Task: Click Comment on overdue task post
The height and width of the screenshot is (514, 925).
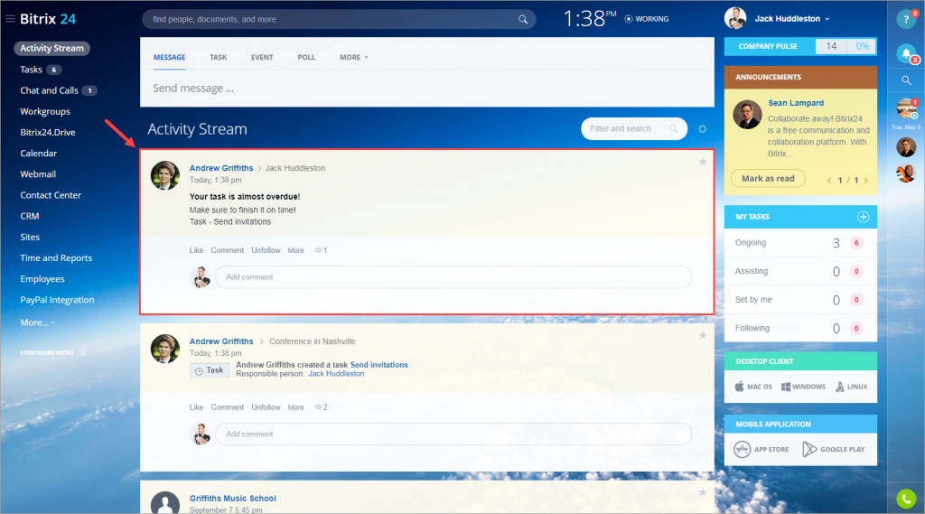Action: click(227, 250)
